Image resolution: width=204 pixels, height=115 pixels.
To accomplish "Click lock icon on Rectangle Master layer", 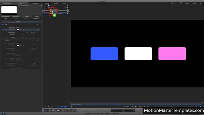I will (68, 13).
